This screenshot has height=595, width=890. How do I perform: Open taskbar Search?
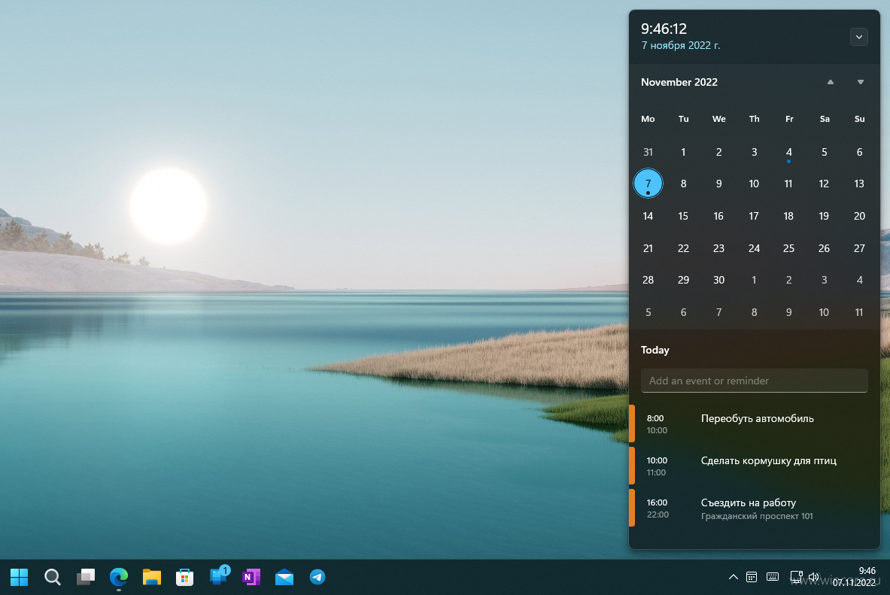click(52, 577)
